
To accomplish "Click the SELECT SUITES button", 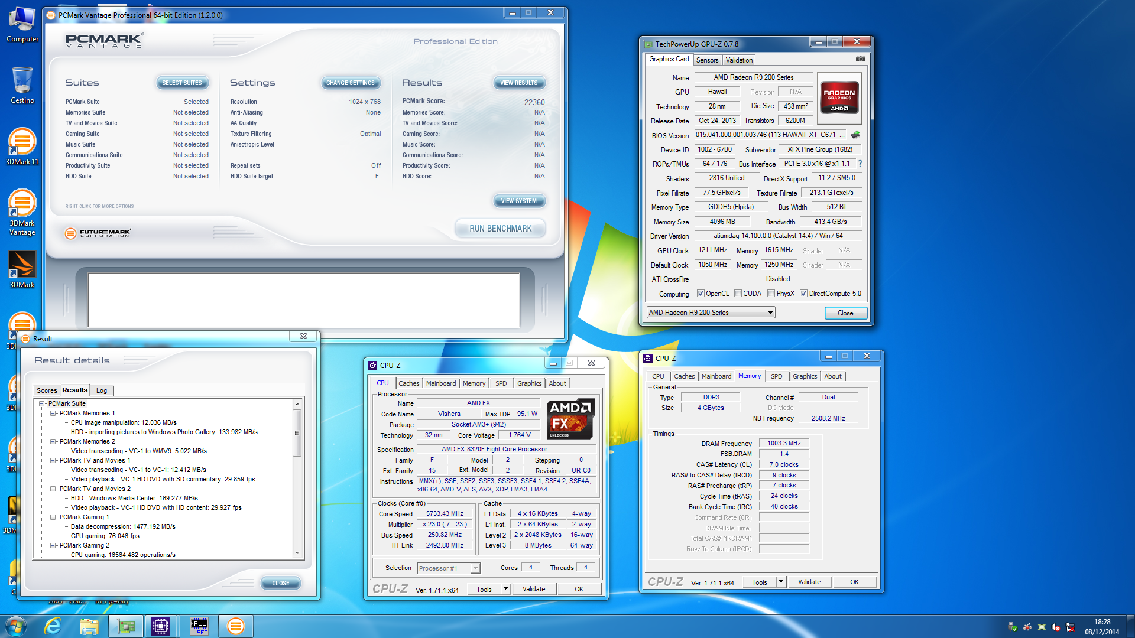I will [182, 83].
